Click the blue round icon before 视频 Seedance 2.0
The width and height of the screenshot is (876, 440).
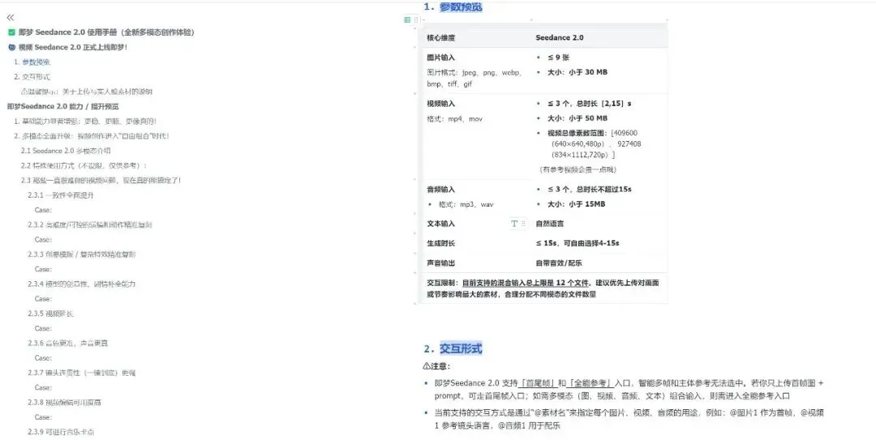[11, 48]
